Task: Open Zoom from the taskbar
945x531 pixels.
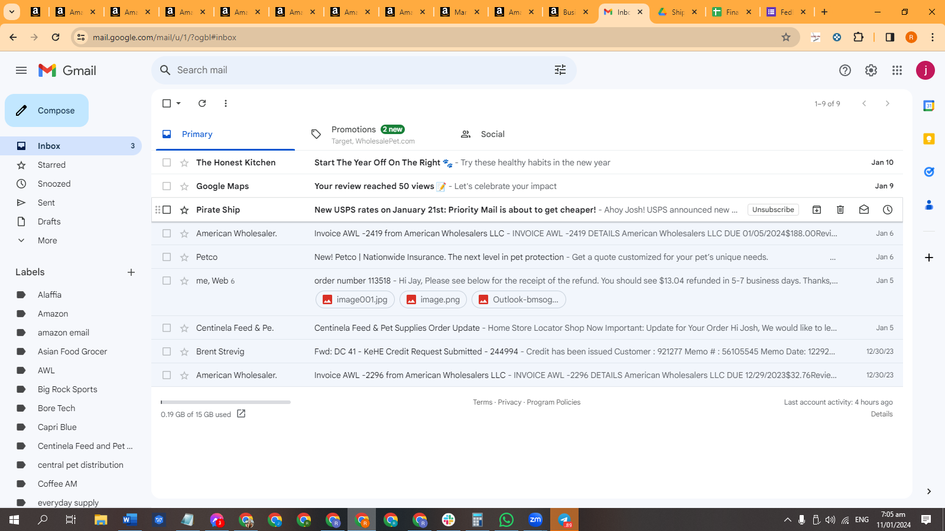Action: pos(535,520)
